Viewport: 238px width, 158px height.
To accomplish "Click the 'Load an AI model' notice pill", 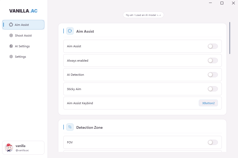I will pyautogui.click(x=143, y=15).
